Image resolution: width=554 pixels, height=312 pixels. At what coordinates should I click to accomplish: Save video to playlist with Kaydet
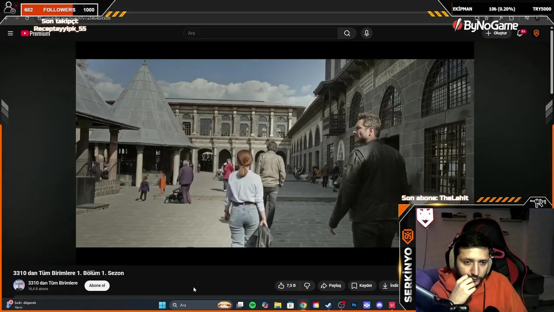(362, 286)
